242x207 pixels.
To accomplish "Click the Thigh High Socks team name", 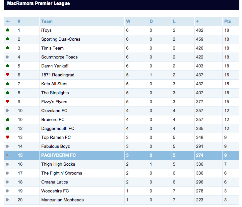I will (58, 164).
